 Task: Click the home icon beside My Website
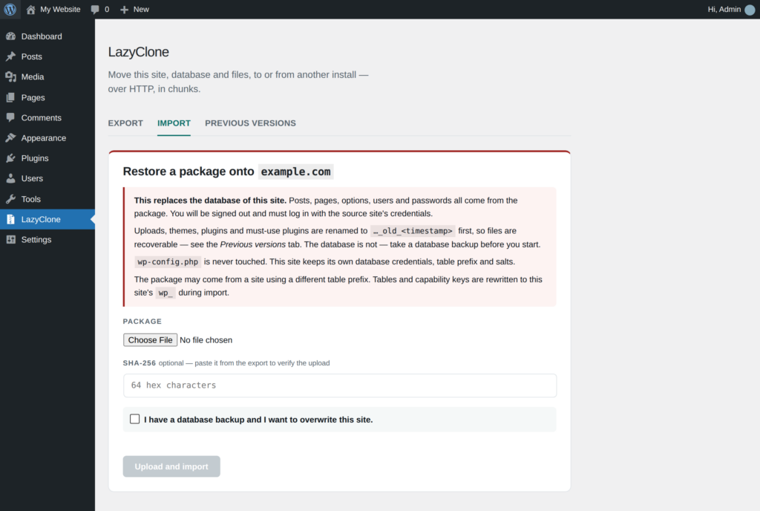click(30, 9)
